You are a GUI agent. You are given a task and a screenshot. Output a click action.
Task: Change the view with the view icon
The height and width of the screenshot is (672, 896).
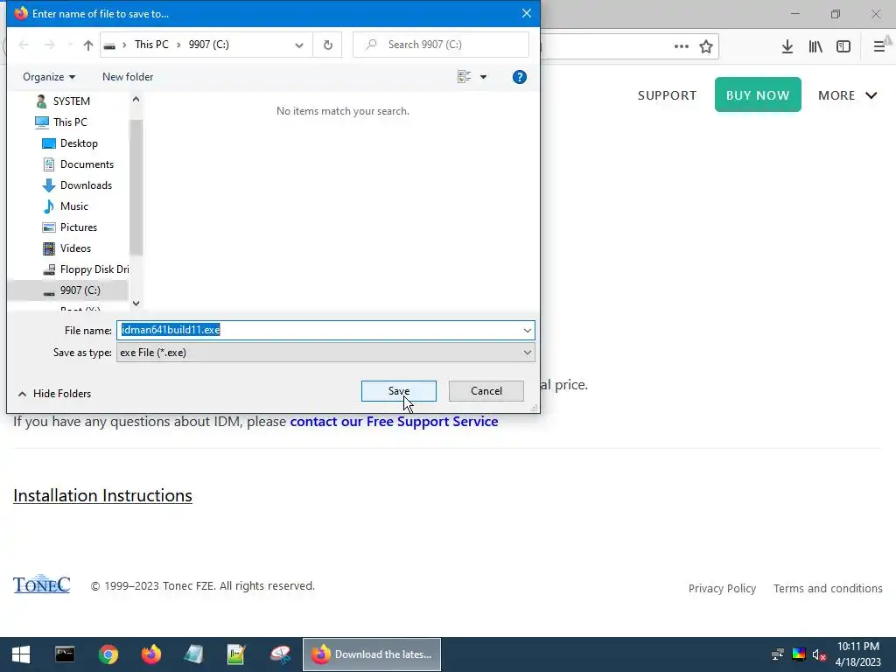[x=464, y=77]
